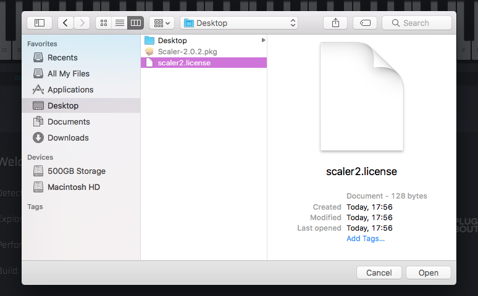Select the Macintosh HD device
Screen dimensions: 478x296
coord(81,187)
